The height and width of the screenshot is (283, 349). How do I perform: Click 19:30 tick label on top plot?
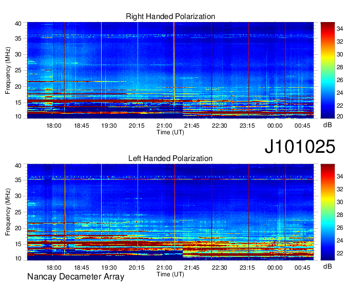click(109, 126)
